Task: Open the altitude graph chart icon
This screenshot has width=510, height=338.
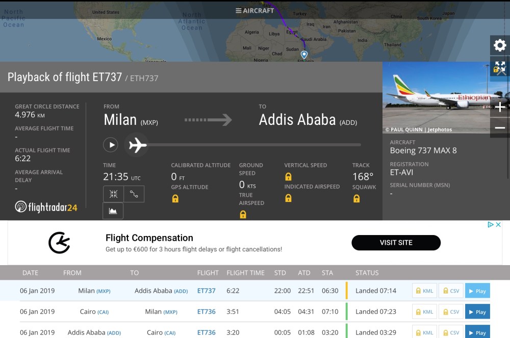Action: click(x=113, y=211)
